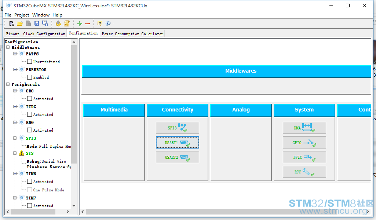Click tree panel vertical scrollbar down arrow
The width and height of the screenshot is (376, 220).
[74, 206]
